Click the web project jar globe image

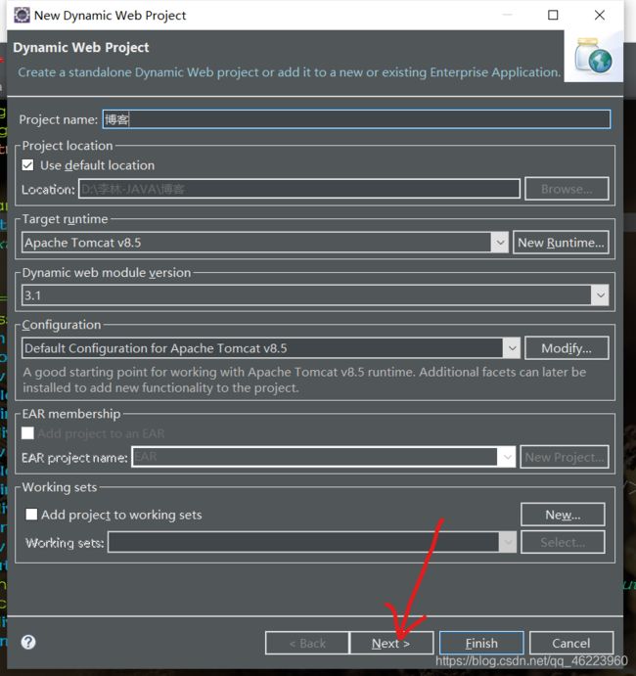click(x=593, y=56)
